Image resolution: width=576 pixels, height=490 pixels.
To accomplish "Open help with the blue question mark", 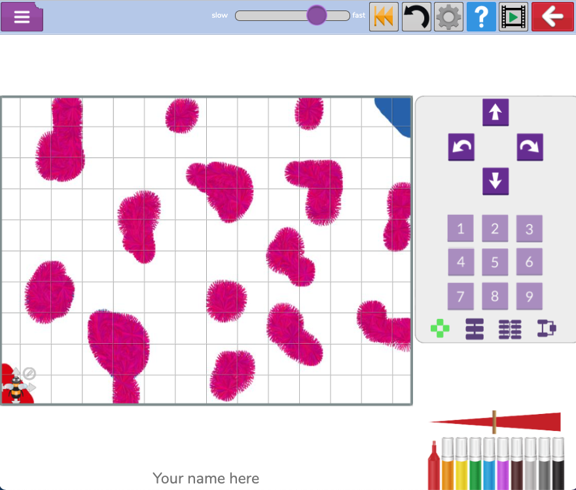I will [x=481, y=16].
